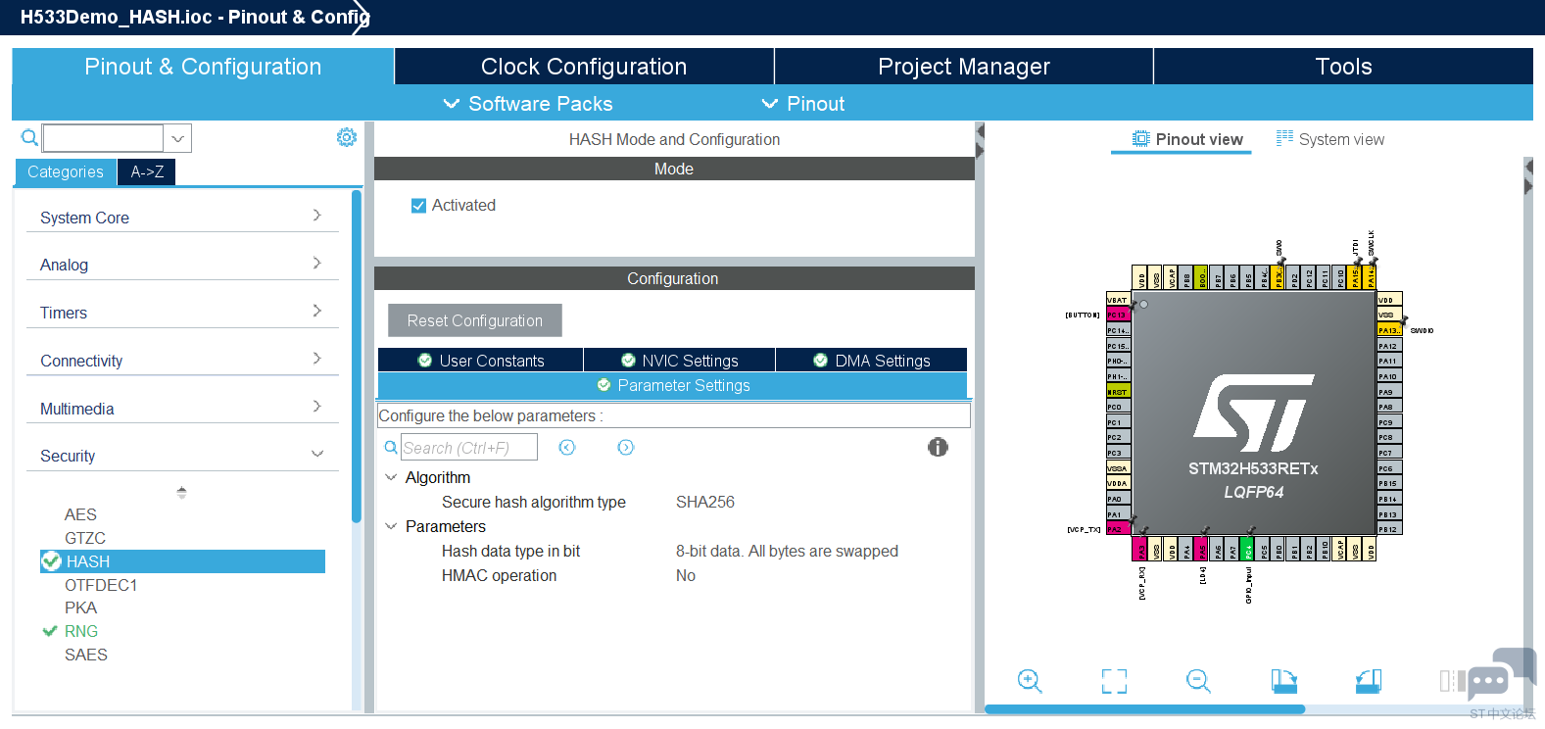The image size is (1545, 729).
Task: Open the User Constants tab
Action: coord(480,361)
